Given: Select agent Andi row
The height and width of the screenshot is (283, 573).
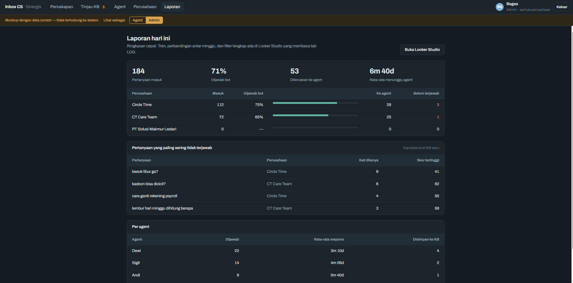Looking at the screenshot, I should [x=286, y=275].
